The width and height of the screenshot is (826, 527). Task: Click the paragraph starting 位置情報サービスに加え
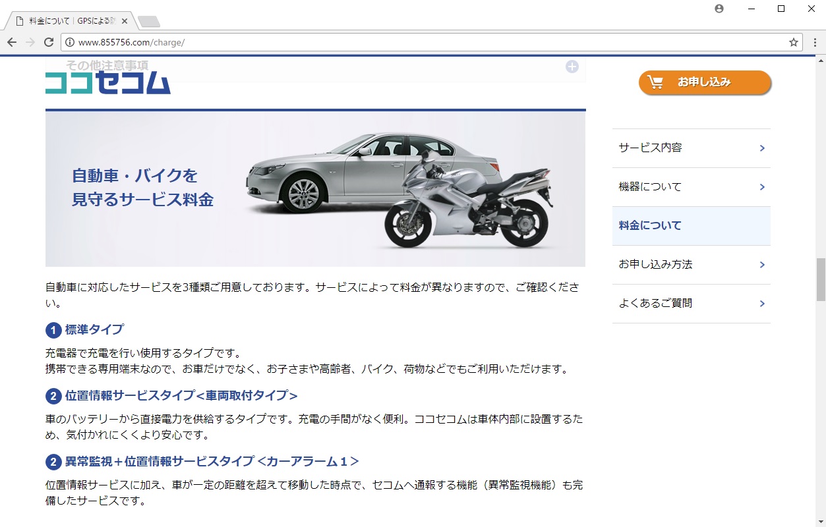315,493
